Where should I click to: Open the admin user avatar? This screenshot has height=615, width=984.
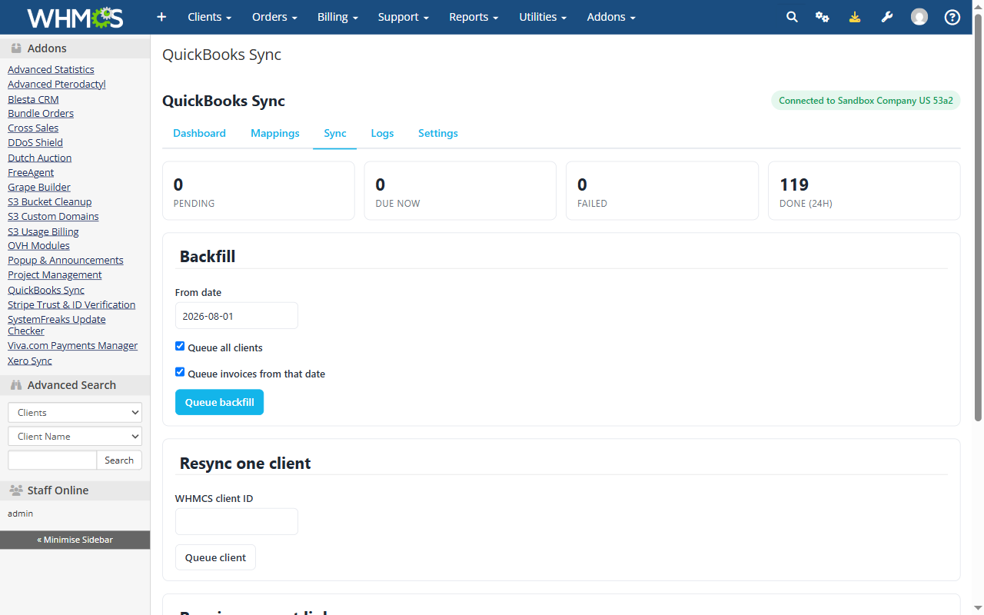coord(919,17)
